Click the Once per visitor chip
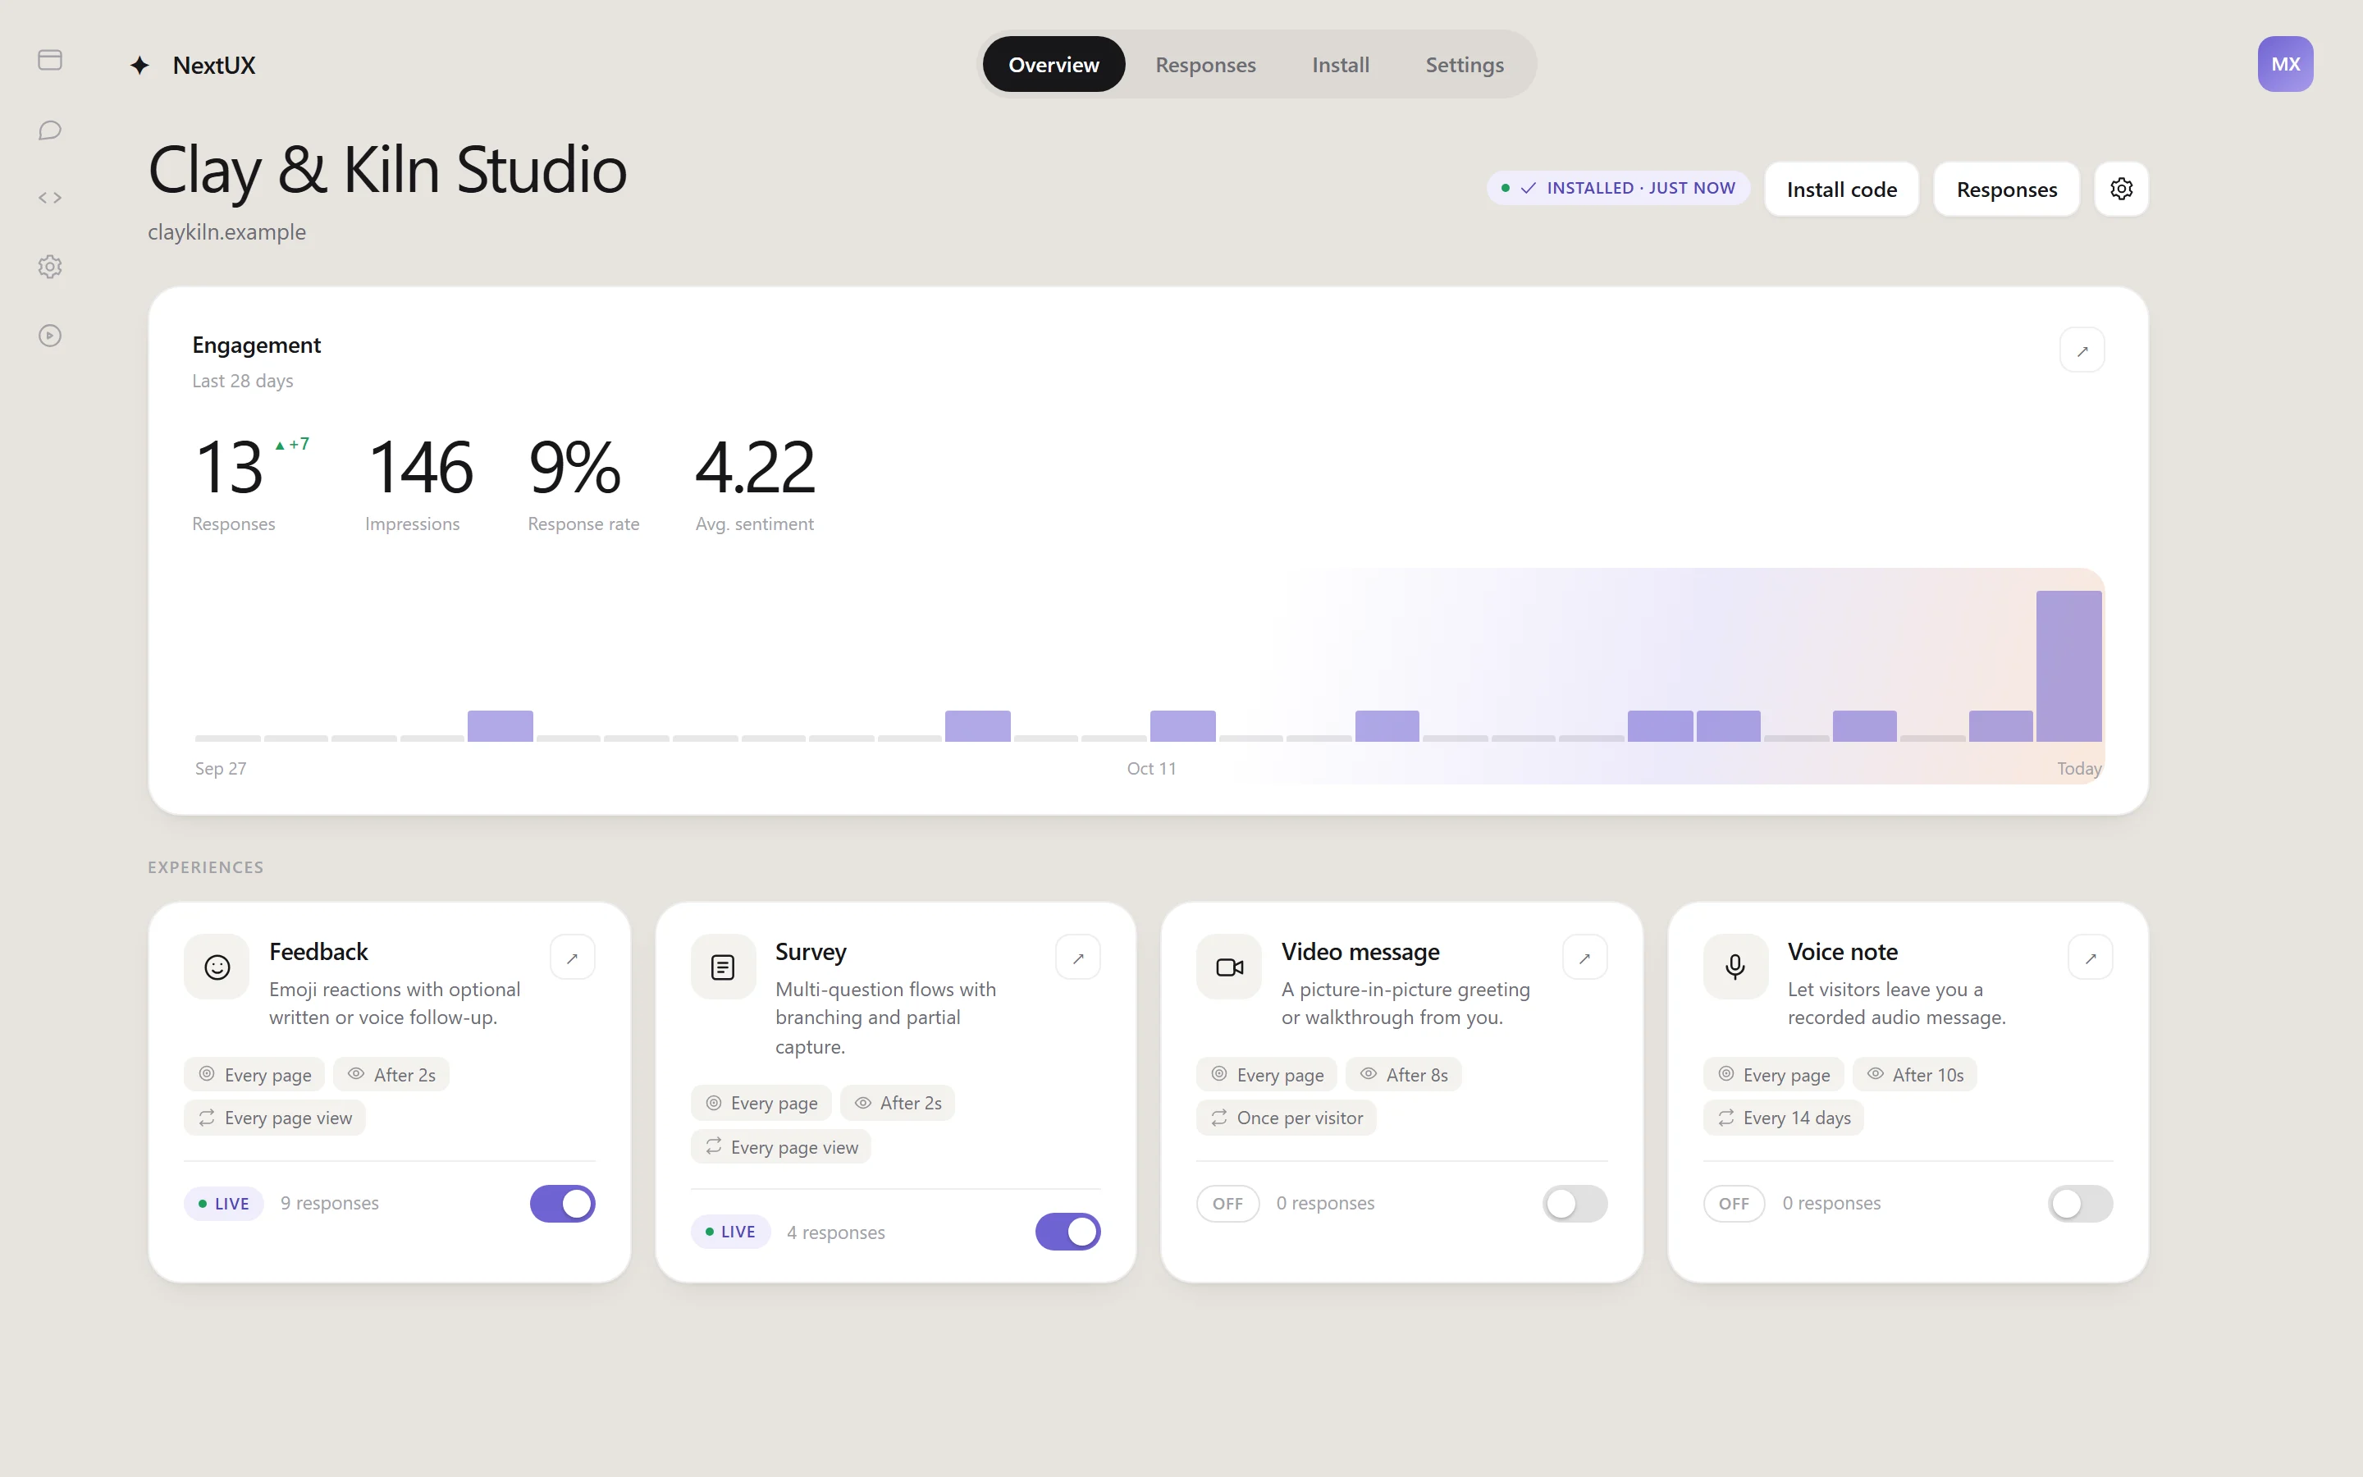 point(1286,1118)
